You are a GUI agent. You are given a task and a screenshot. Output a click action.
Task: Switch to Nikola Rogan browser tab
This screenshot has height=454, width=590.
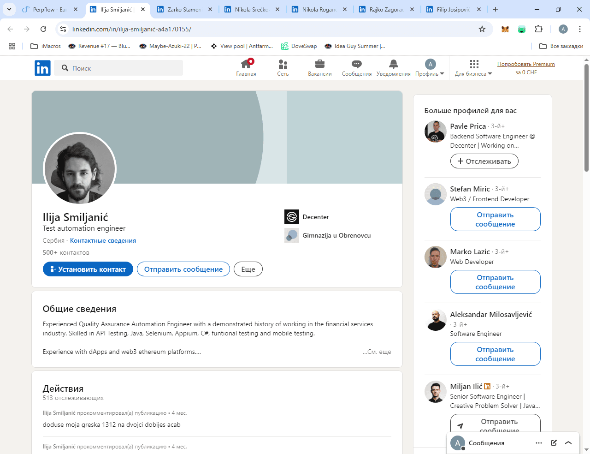click(x=319, y=9)
